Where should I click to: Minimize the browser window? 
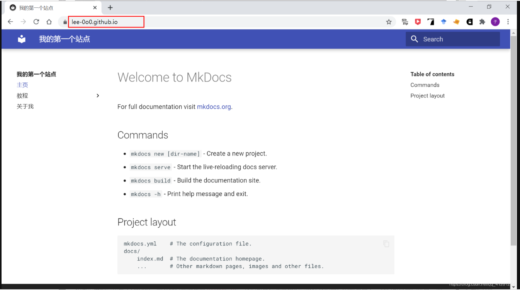click(x=471, y=7)
